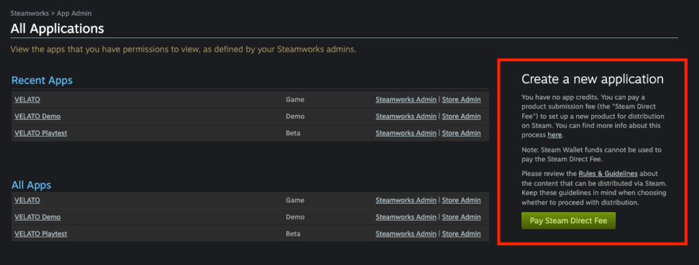This screenshot has width=699, height=265.
Task: Click the 'Beta' type cell in Recent Apps
Action: tap(293, 133)
